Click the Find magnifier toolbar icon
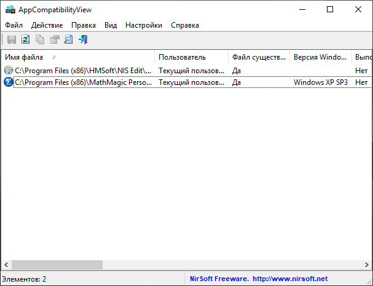 coord(68,39)
